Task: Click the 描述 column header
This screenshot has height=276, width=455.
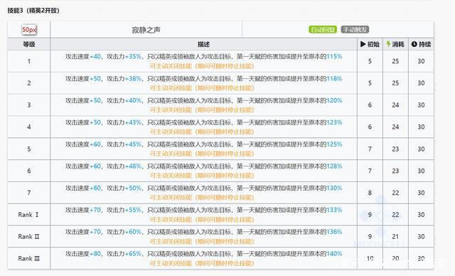Action: [203, 44]
